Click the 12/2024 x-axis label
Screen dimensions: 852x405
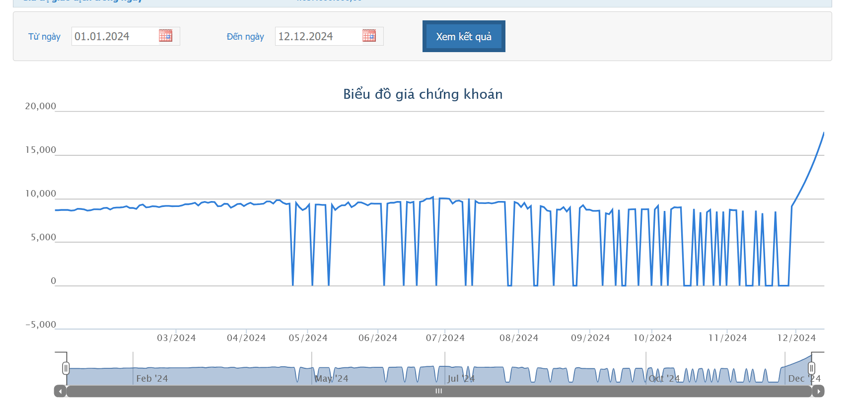796,338
